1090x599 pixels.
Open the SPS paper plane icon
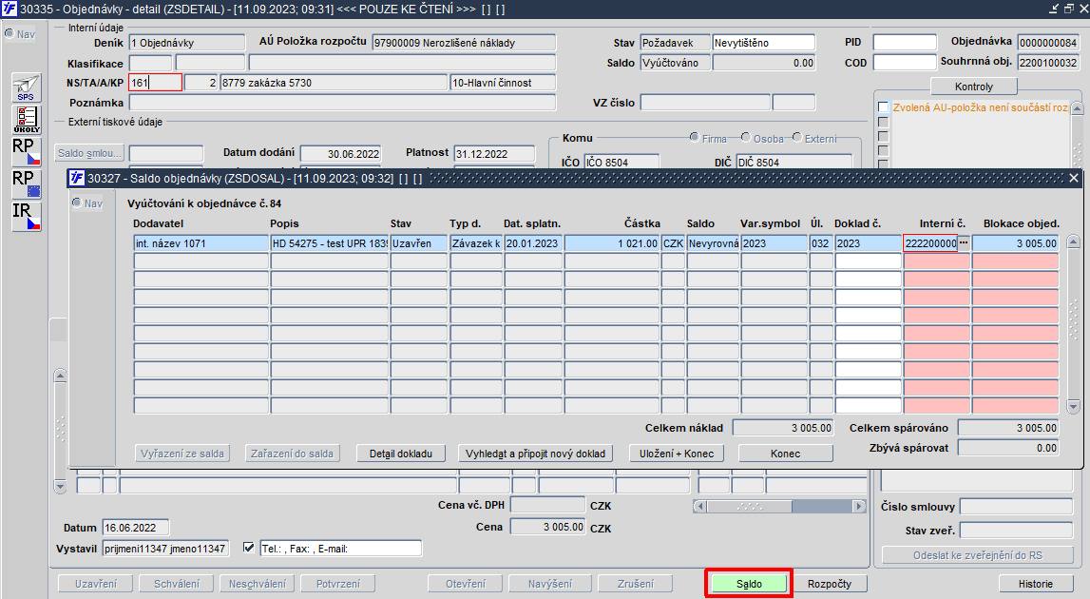(27, 87)
